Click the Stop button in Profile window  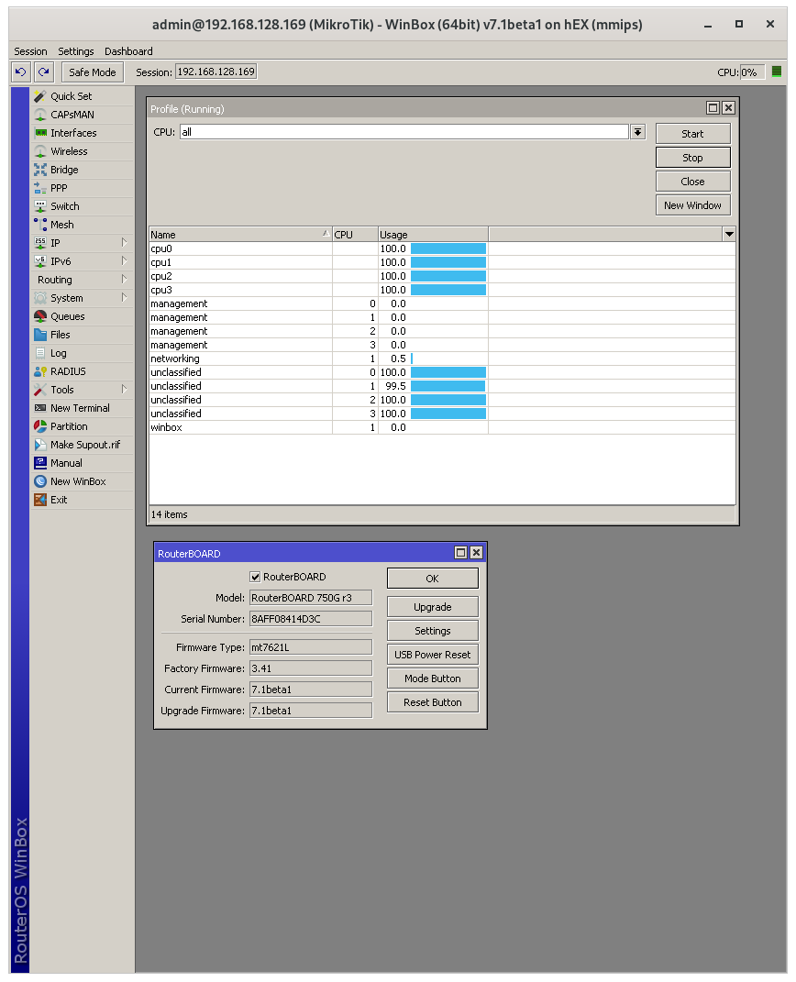pos(692,158)
